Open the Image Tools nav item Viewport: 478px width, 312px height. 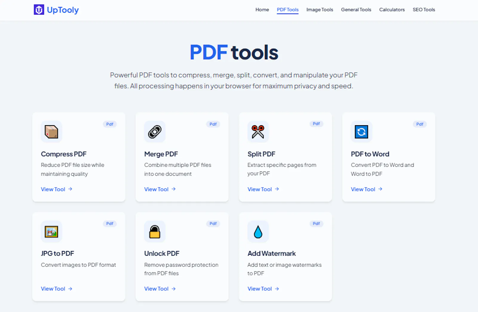[320, 10]
